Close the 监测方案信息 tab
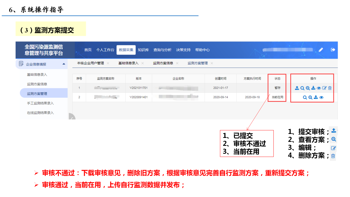This screenshot has width=350, height=197. (x=177, y=63)
